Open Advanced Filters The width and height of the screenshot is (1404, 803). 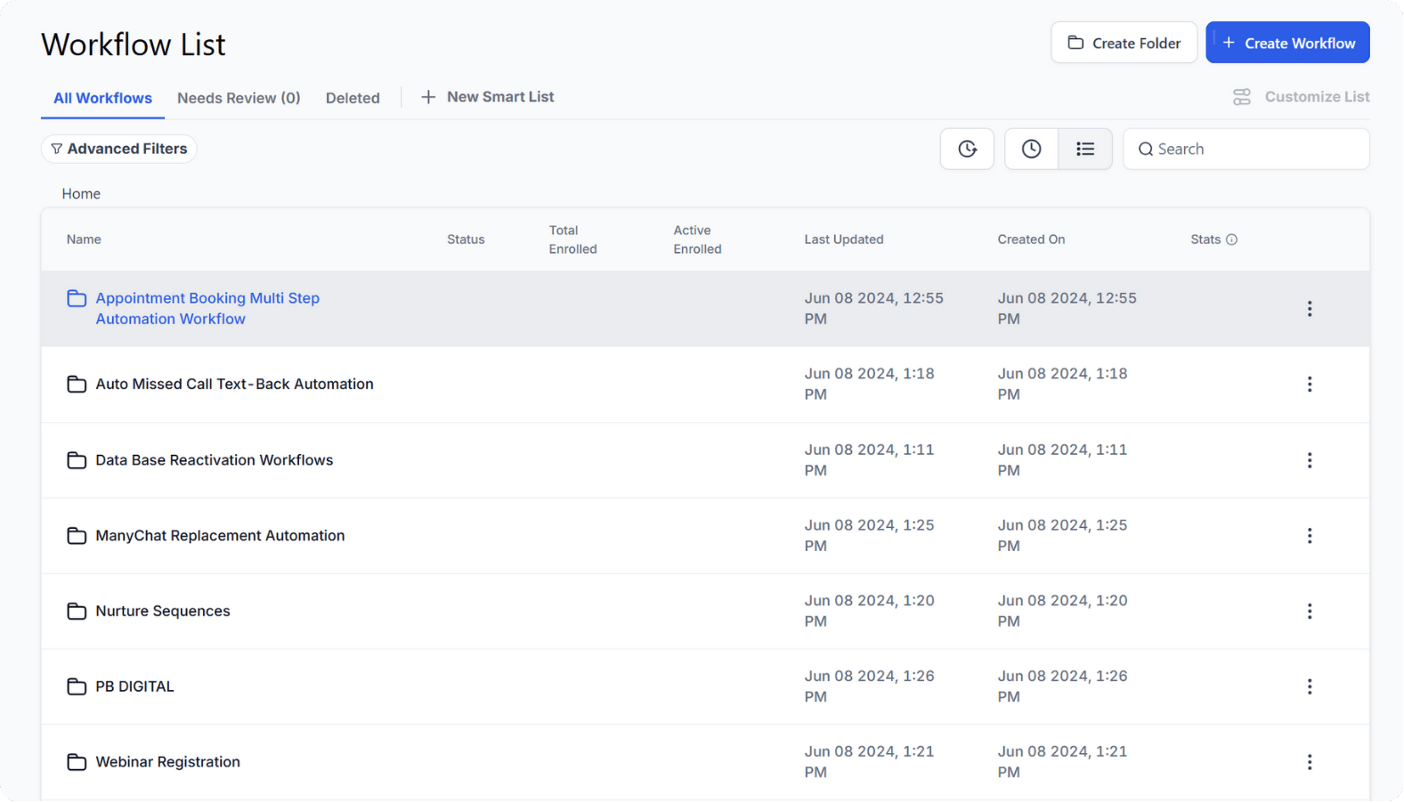119,149
